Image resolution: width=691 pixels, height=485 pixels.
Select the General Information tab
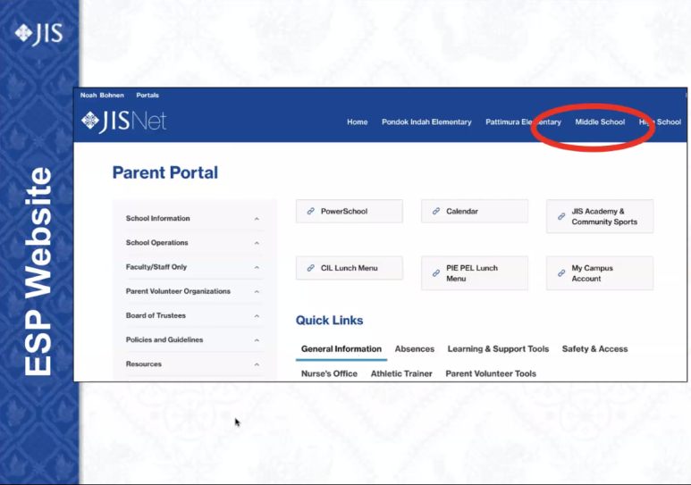click(341, 349)
